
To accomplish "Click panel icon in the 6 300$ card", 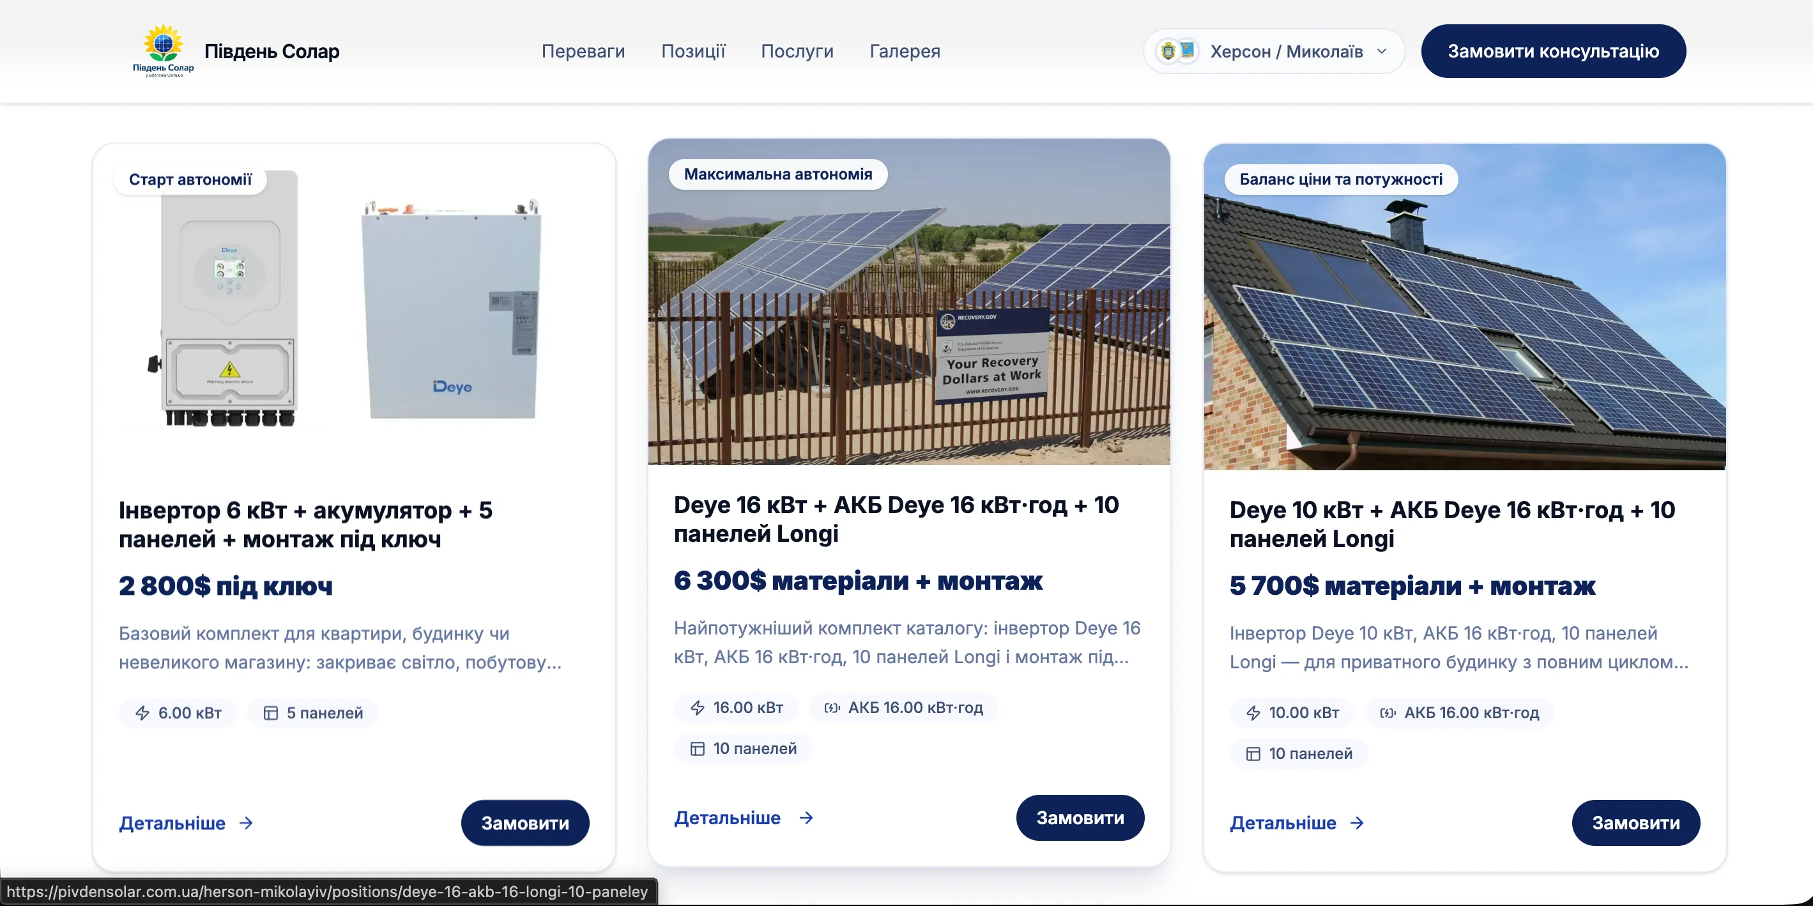I will pos(698,748).
